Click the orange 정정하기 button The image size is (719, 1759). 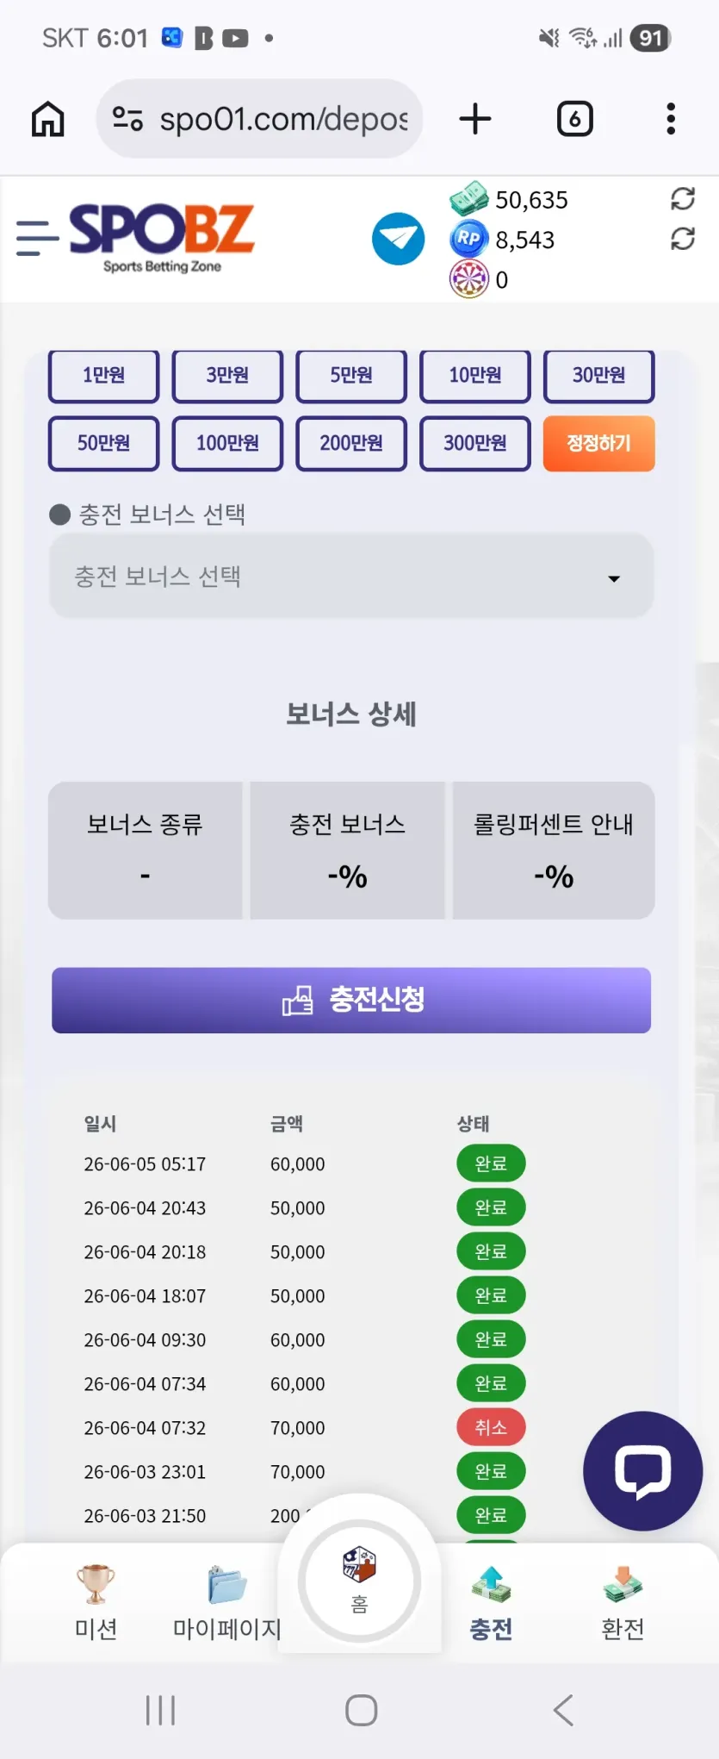598,443
